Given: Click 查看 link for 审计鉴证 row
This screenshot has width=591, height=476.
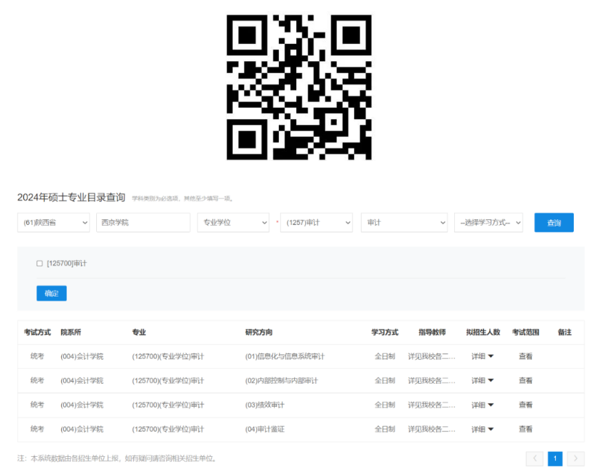Looking at the screenshot, I should 526,429.
